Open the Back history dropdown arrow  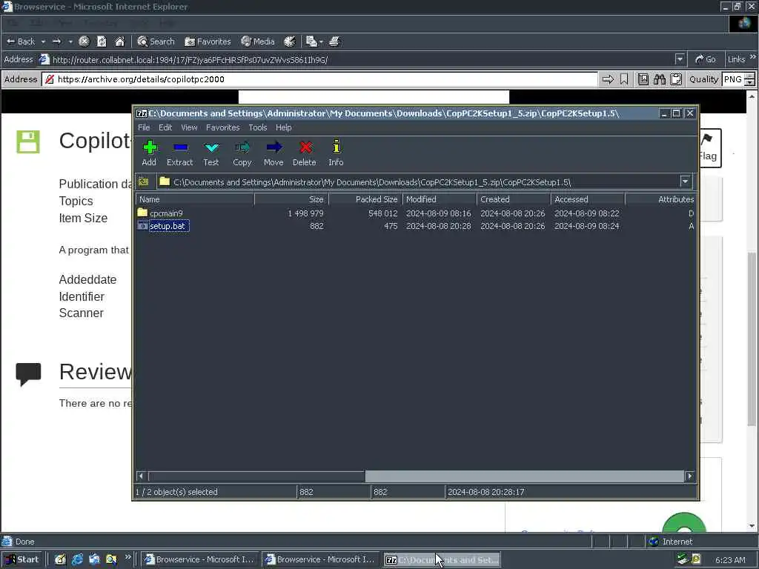pyautogui.click(x=43, y=41)
